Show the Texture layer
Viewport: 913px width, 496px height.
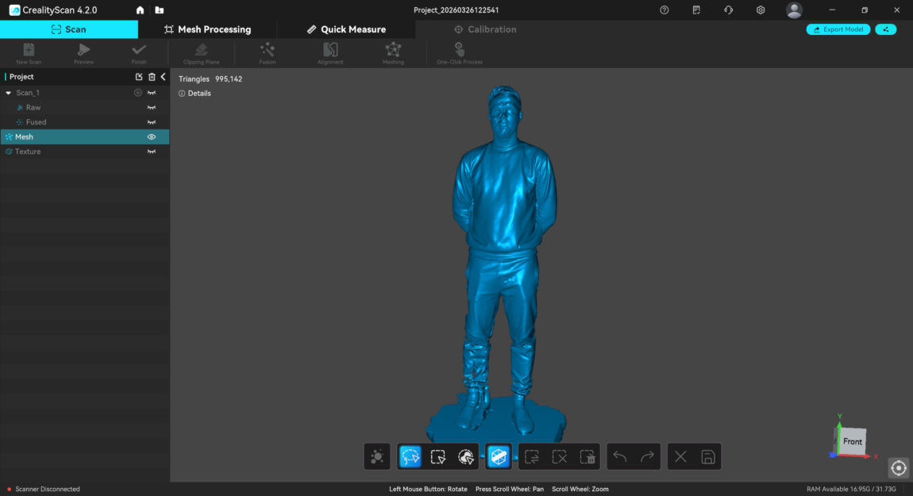(x=151, y=152)
